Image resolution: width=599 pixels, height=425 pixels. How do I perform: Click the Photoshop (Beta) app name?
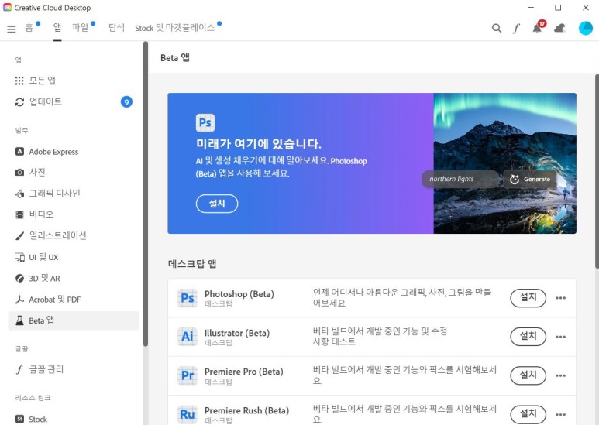tap(239, 294)
